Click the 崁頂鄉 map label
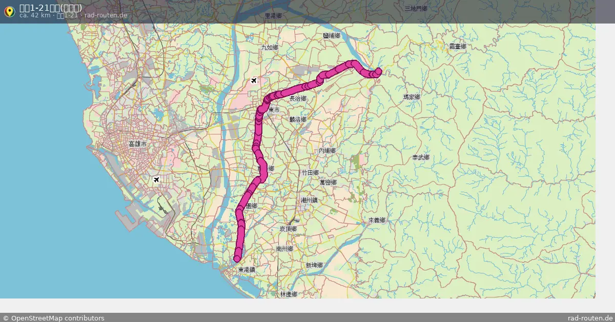Screen dimensions: 615x322 point(288,229)
